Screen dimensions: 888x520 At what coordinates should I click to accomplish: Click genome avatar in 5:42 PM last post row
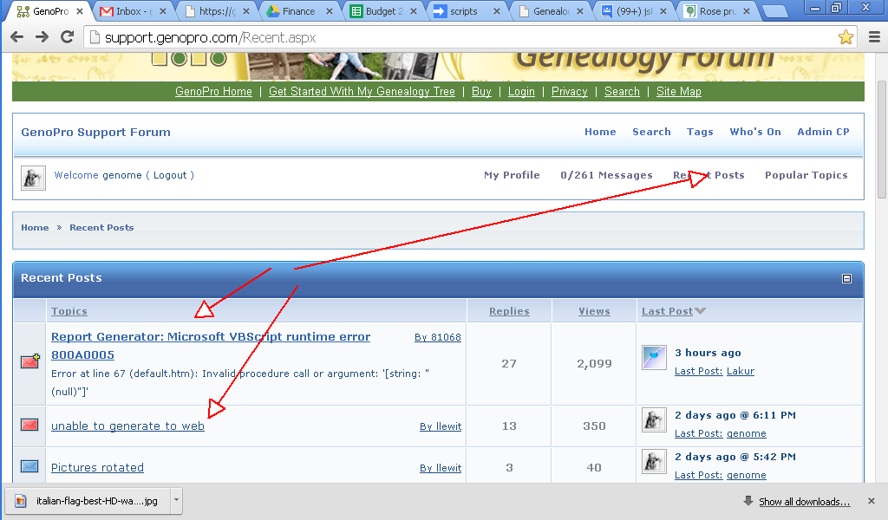coord(654,462)
